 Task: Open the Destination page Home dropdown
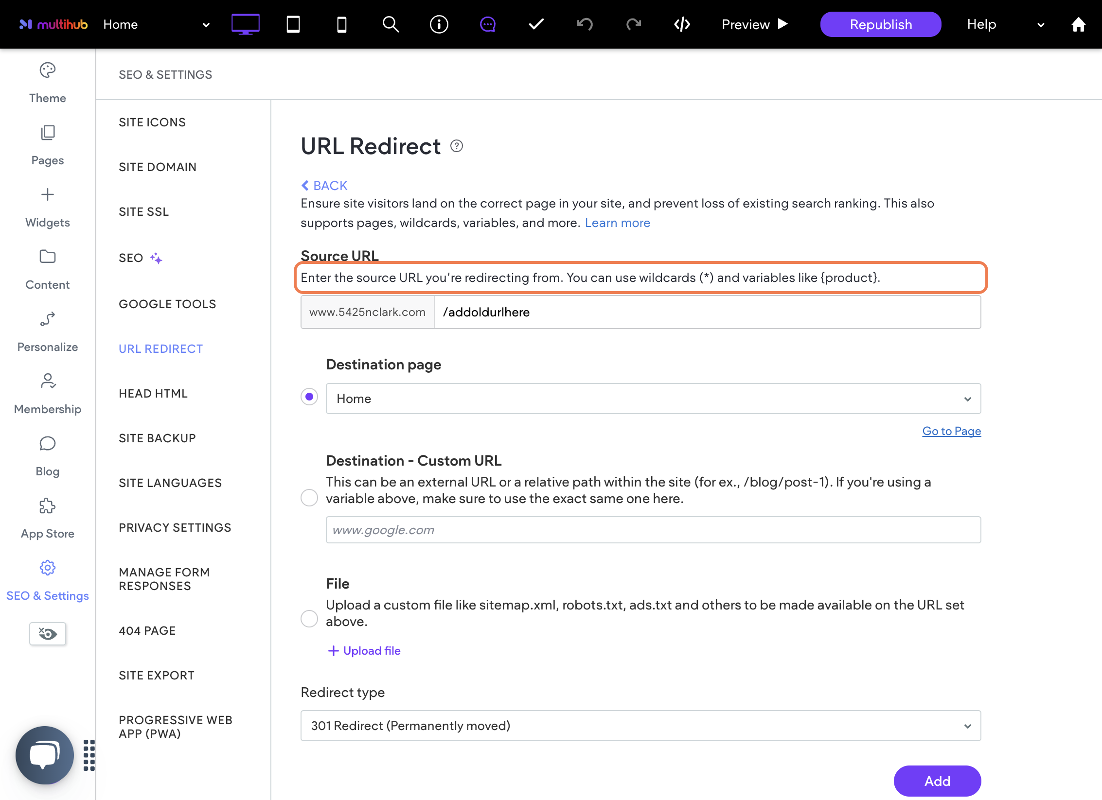point(653,399)
